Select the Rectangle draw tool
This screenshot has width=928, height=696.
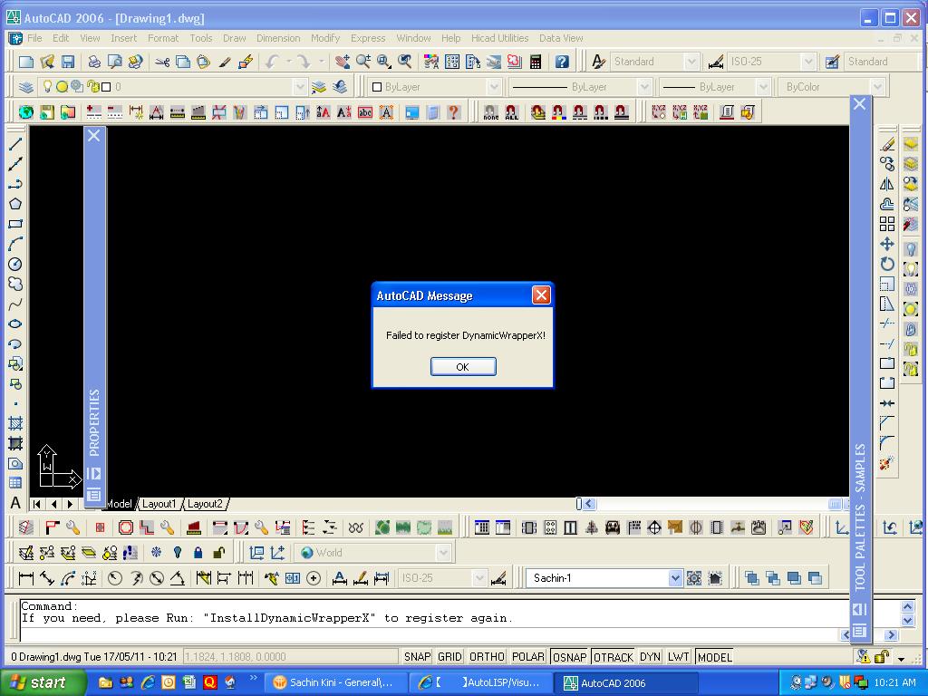(x=15, y=224)
